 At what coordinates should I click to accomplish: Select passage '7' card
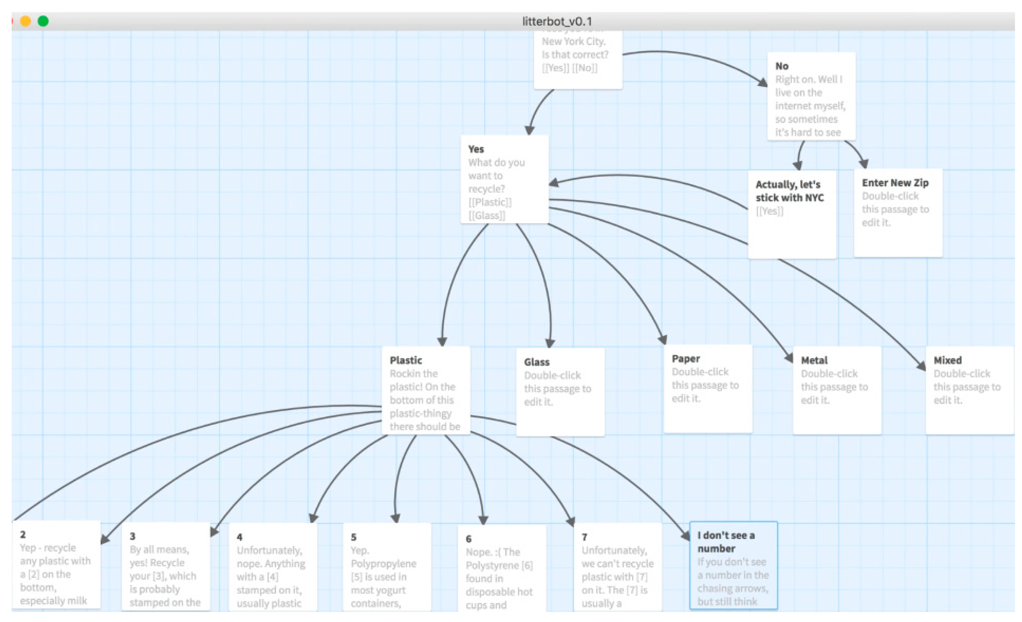(617, 568)
